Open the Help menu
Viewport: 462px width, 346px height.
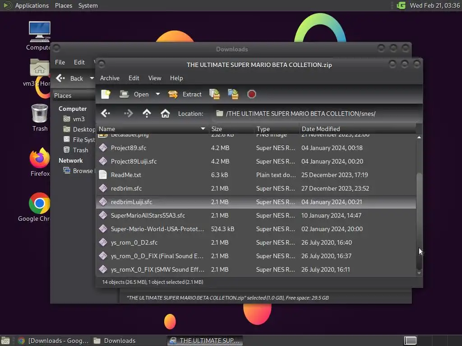click(176, 78)
